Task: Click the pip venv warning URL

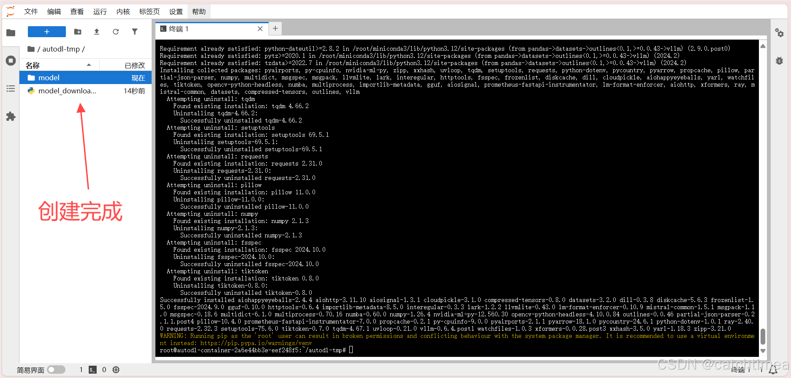Action: (x=256, y=343)
